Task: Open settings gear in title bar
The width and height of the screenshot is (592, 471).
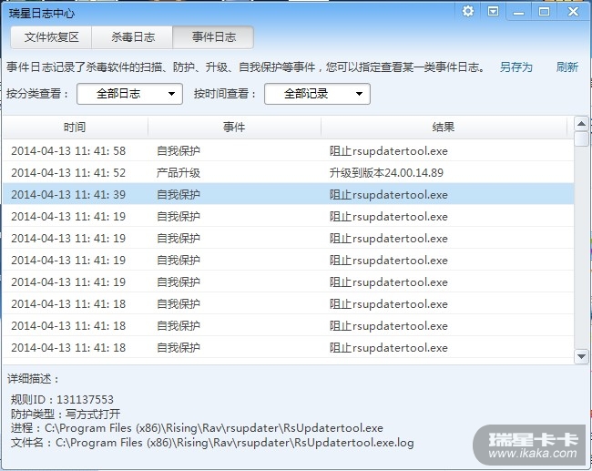Action: click(468, 11)
